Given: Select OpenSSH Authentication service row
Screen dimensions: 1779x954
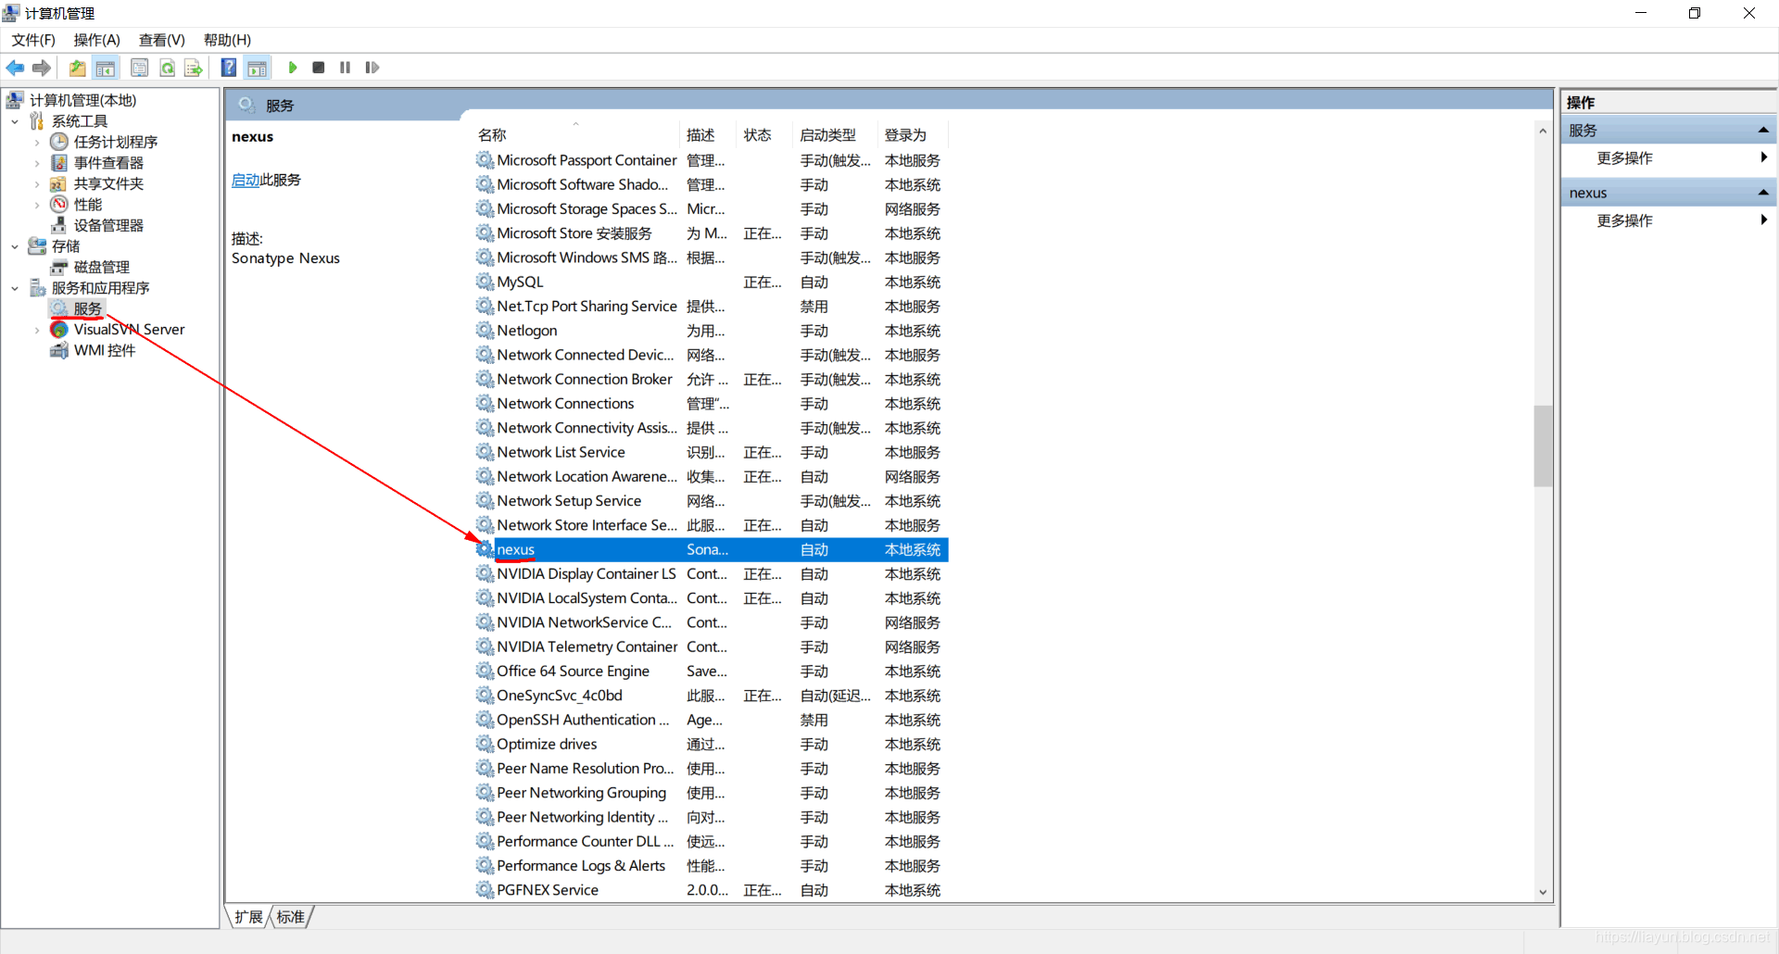Looking at the screenshot, I should [711, 721].
